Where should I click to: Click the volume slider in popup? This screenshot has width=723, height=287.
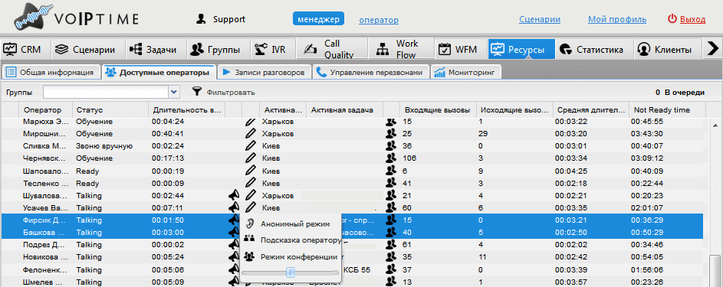pos(291,272)
